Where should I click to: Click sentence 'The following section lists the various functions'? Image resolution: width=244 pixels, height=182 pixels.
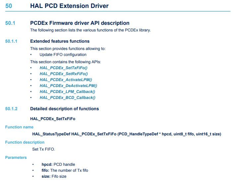91,30
